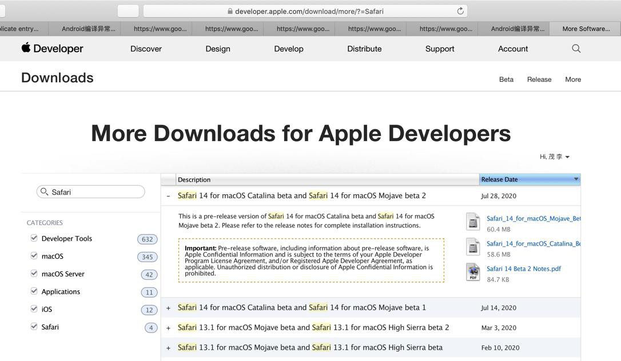Open the Discover menu
The width and height of the screenshot is (621, 361).
(146, 49)
